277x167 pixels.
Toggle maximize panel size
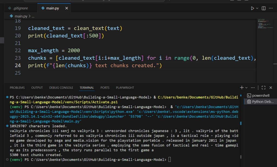pos(263,88)
